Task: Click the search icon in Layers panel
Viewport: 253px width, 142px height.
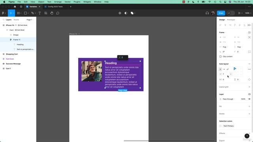Action: pyautogui.click(x=4, y=20)
